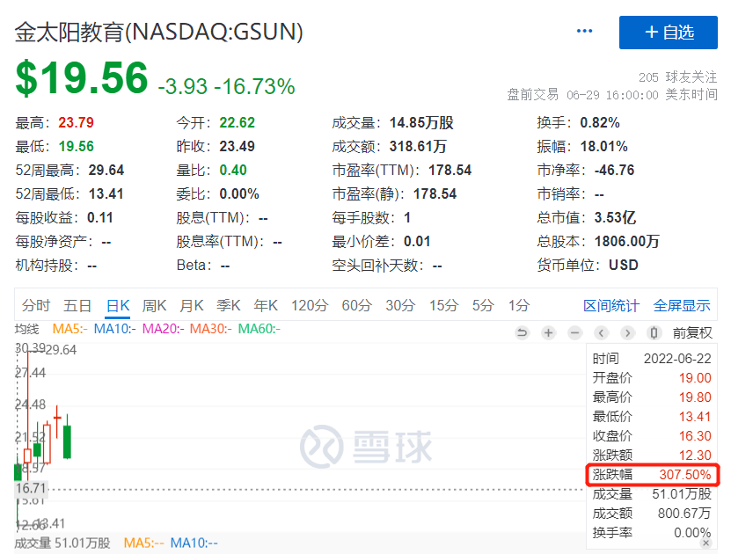Select the 周K weekly chart tab

155,305
